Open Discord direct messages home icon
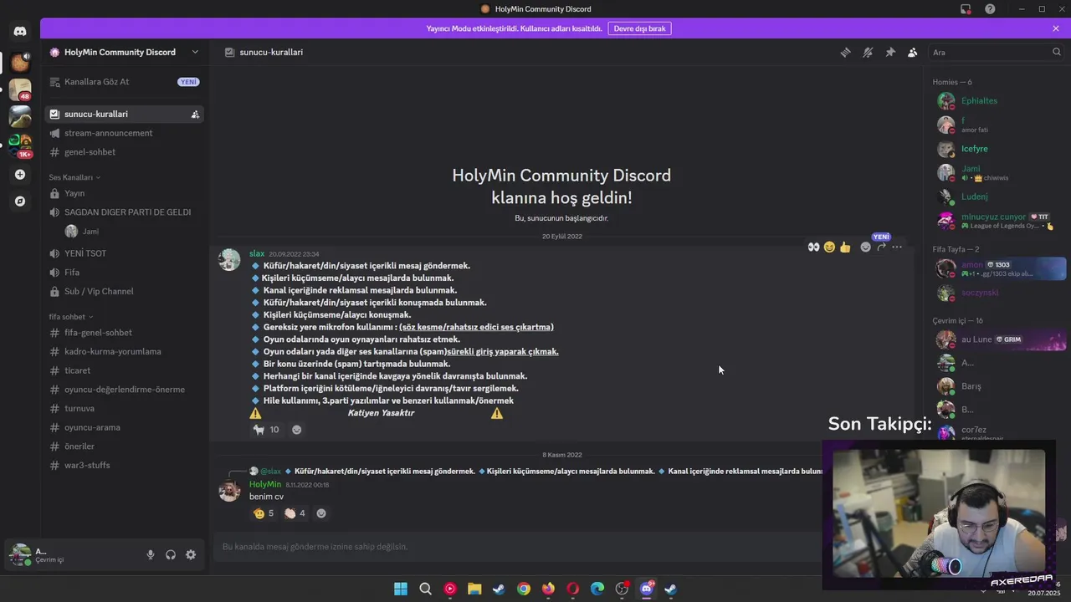1071x602 pixels. (x=20, y=31)
